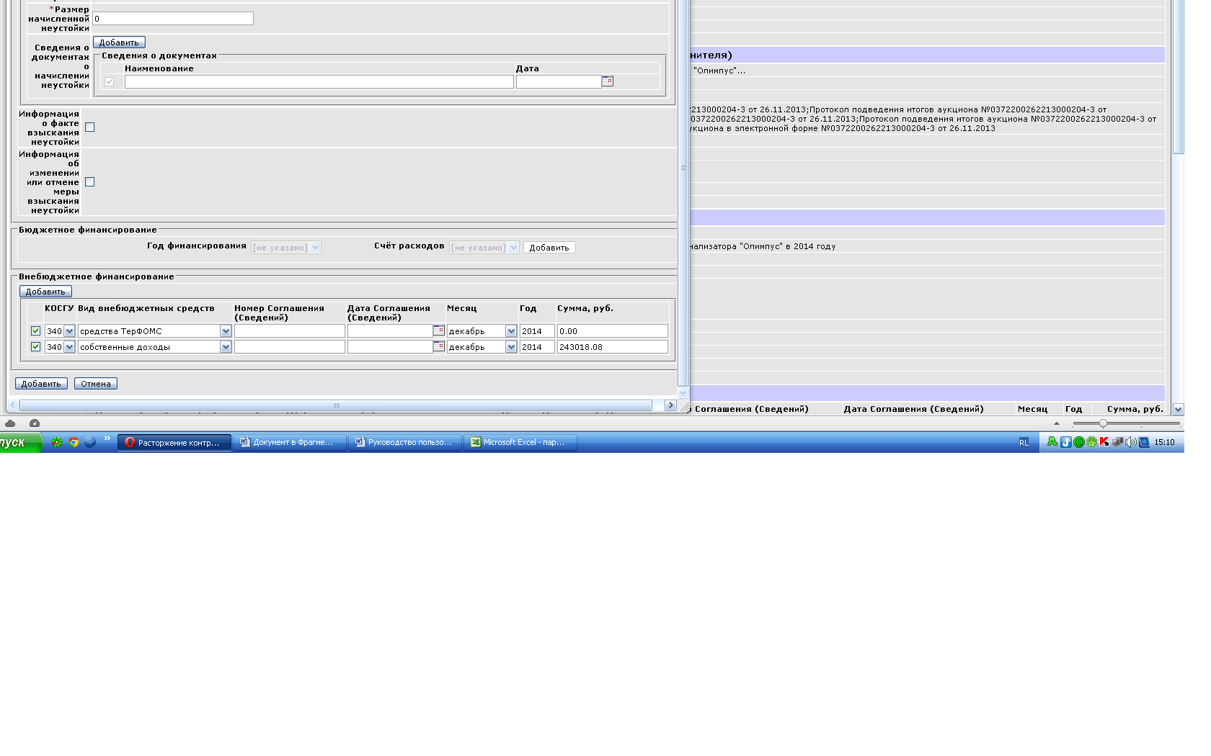Open КОСГУ 340 dropdown in собственные доходы row
Screen dimensions: 1211x756
point(60,347)
